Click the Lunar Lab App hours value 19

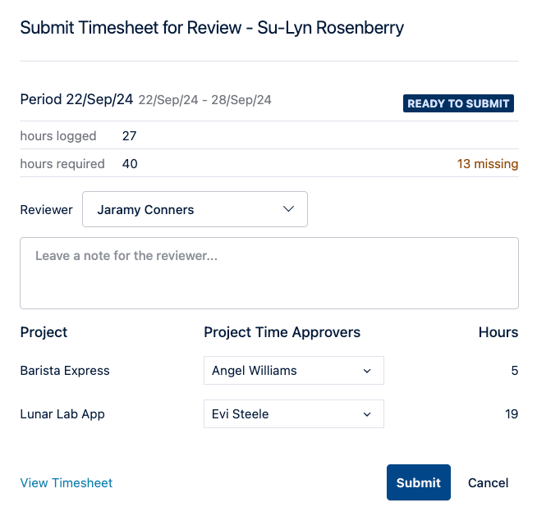[512, 414]
